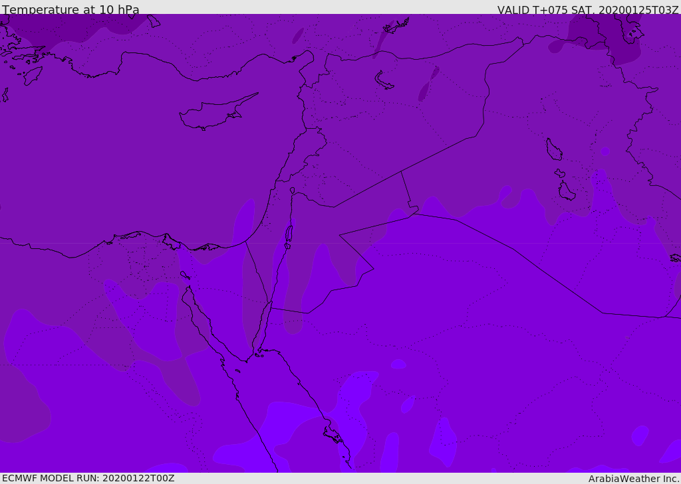Click the 'ArabiaWeather Inc' credit text
The height and width of the screenshot is (484, 681).
point(633,479)
